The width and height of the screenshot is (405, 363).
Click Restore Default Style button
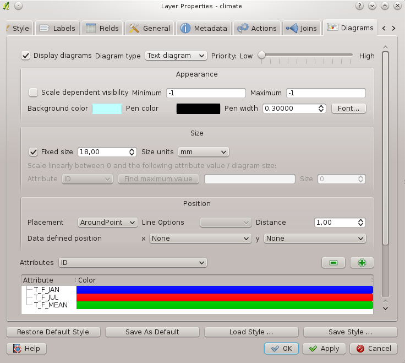pos(53,332)
